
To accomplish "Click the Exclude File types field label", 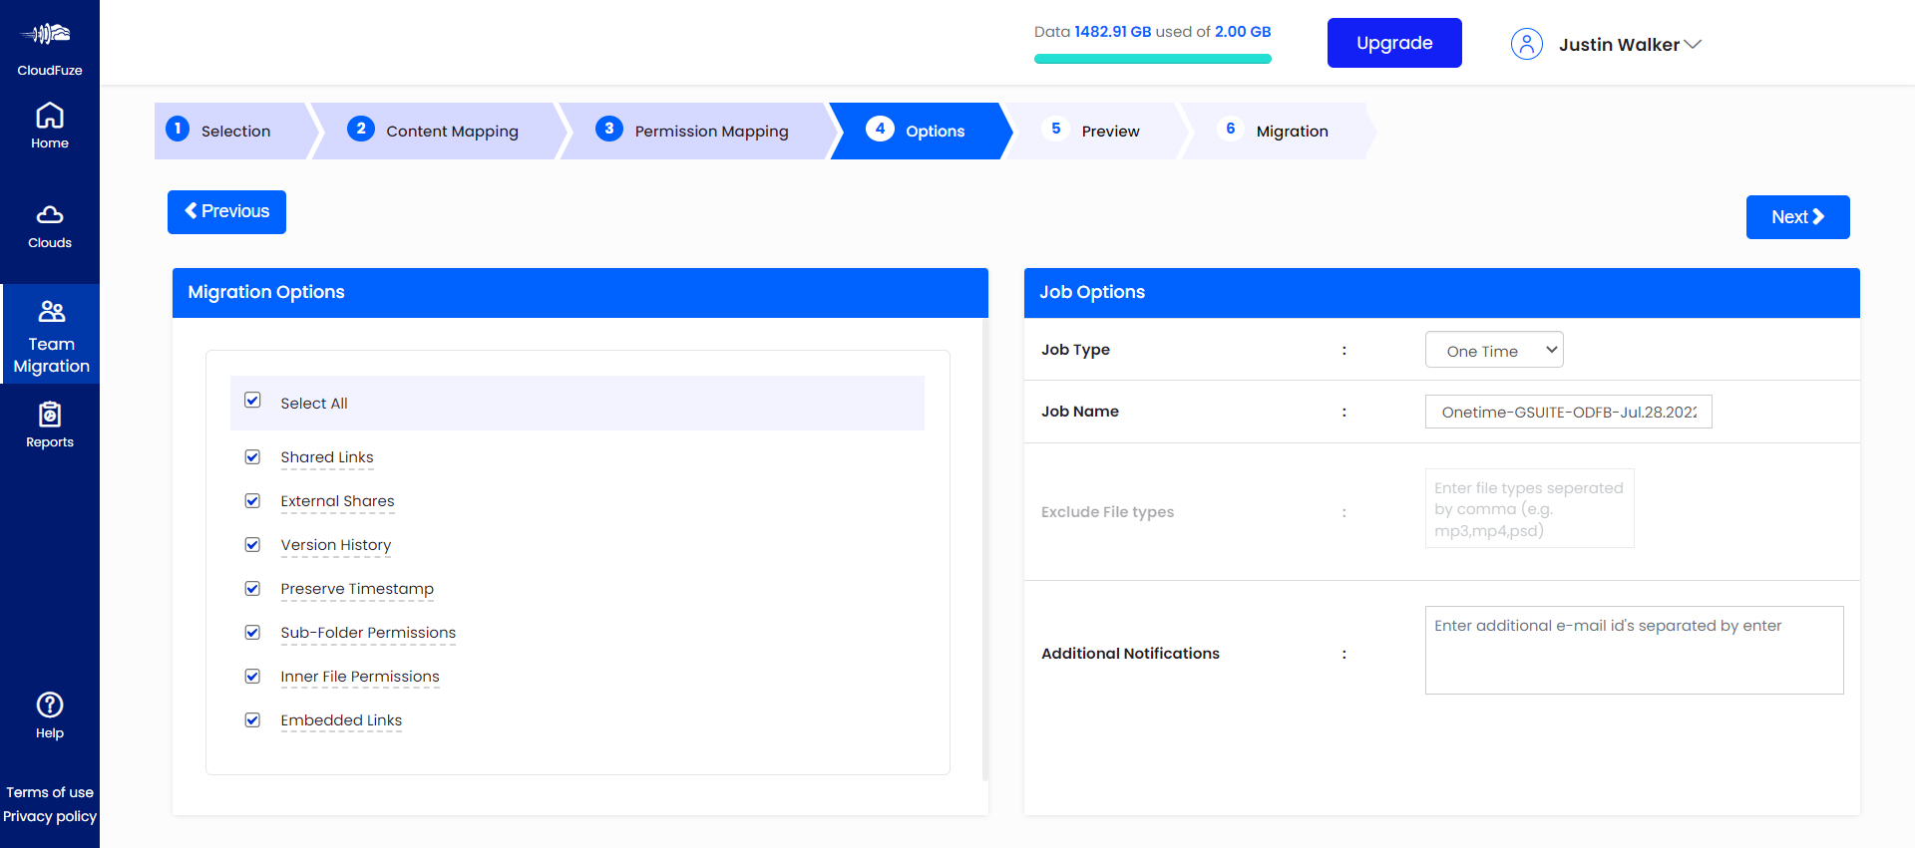I will click(x=1107, y=512).
